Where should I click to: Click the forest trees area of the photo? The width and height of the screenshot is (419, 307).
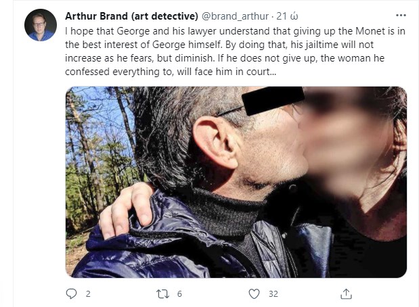point(99,155)
